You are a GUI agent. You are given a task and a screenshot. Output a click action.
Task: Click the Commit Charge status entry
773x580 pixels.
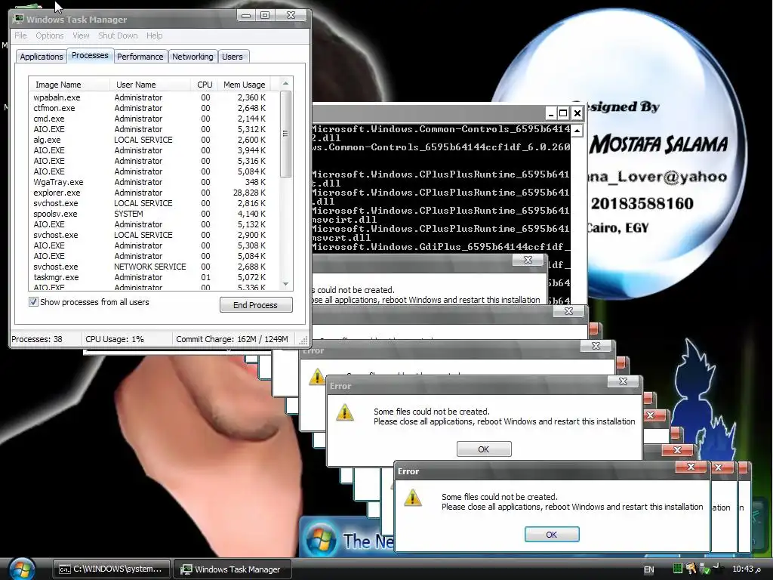232,339
